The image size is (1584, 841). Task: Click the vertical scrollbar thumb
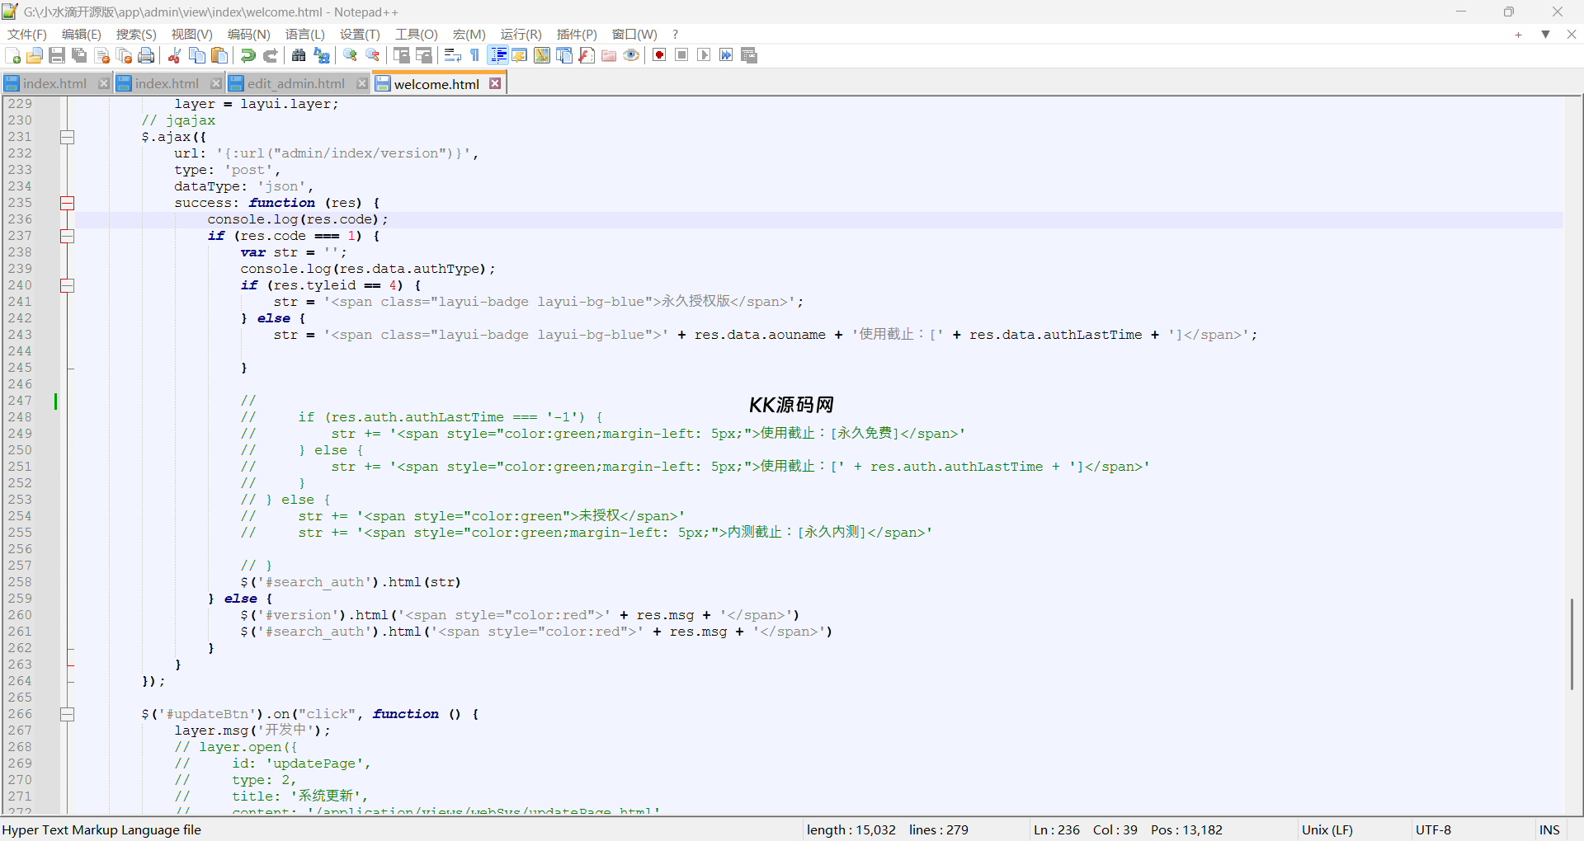point(1572,643)
